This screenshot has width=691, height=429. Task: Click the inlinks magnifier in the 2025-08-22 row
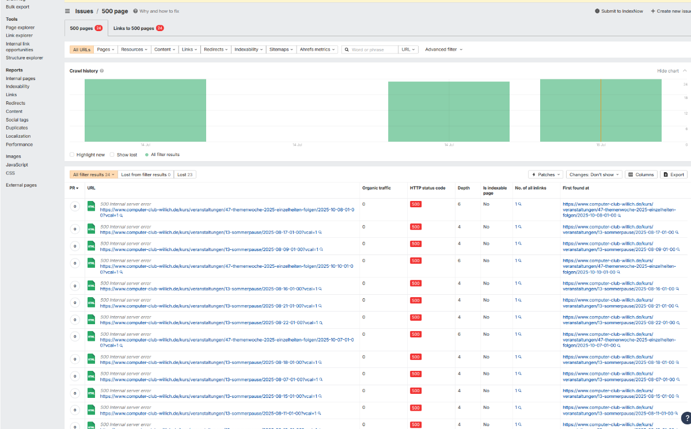click(x=519, y=317)
